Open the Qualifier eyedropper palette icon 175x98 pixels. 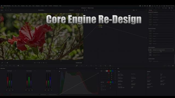tap(86, 66)
